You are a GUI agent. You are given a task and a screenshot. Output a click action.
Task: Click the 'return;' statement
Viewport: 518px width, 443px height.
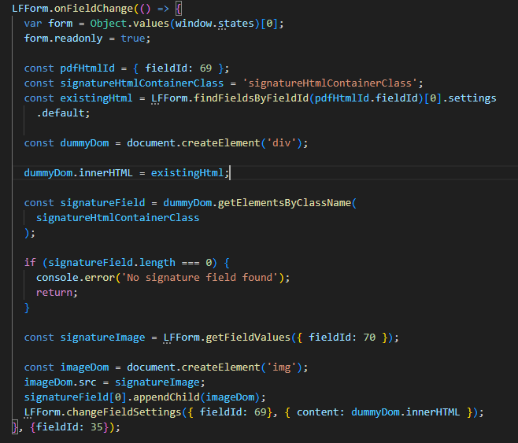click(x=57, y=293)
